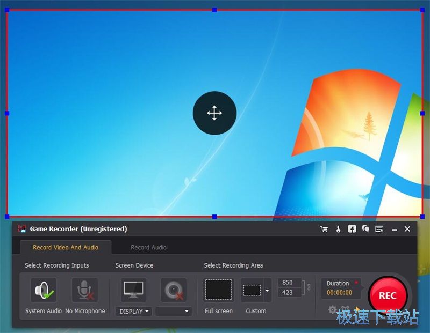430x333 pixels.
Task: Choose the Custom recording area icon
Action: [252, 290]
